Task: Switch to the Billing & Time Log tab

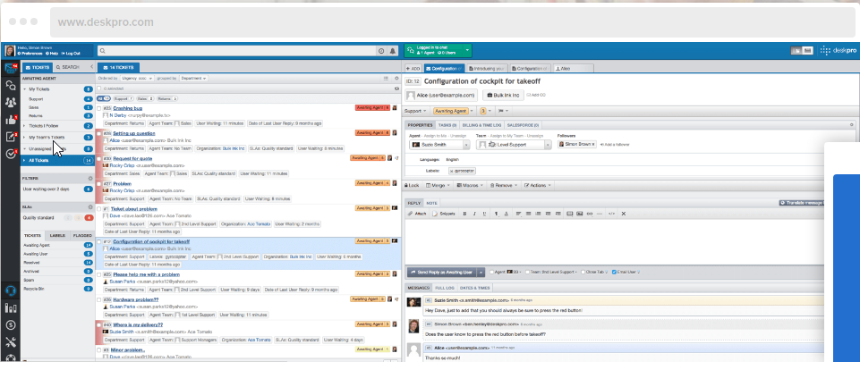Action: [x=483, y=125]
